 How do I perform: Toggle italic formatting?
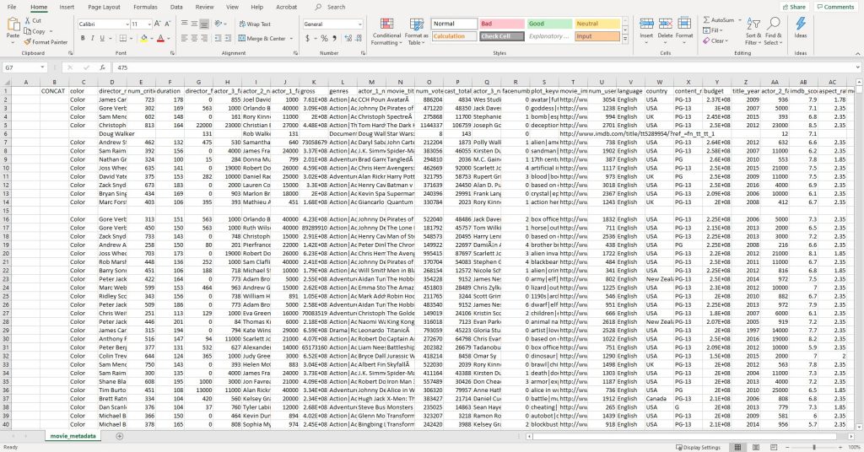(92, 39)
